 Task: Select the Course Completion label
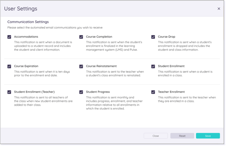(99, 37)
